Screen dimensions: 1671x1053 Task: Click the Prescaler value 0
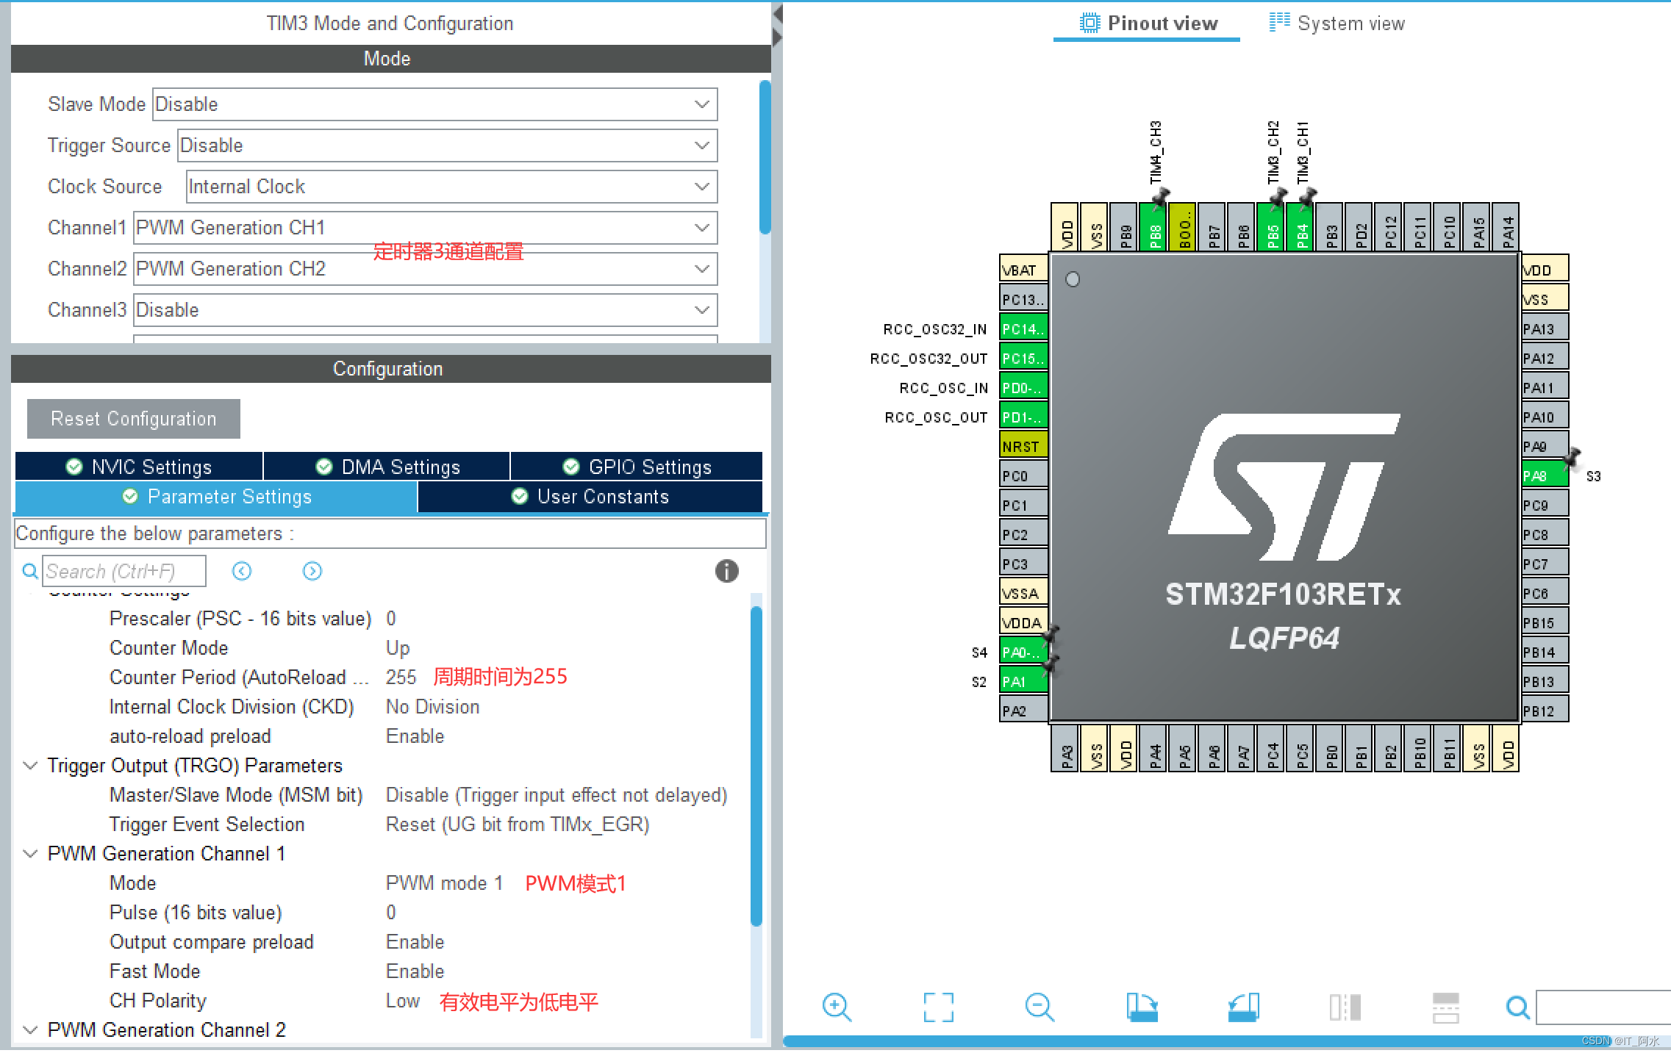391,618
